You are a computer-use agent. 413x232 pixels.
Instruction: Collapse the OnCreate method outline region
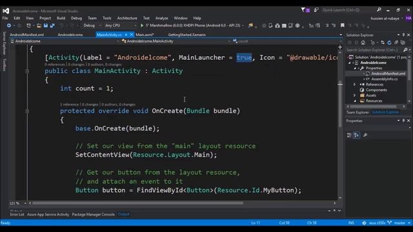(x=27, y=111)
